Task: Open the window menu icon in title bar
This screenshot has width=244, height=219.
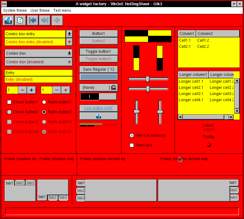Action: click(x=4, y=4)
